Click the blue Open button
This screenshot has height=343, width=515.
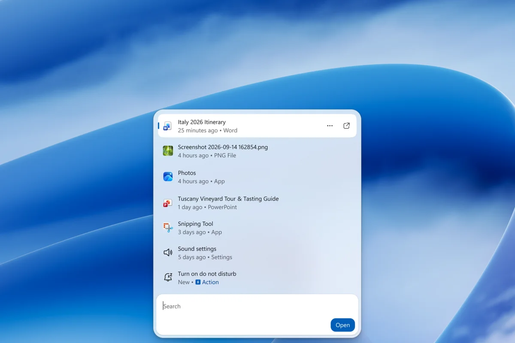[342, 325]
